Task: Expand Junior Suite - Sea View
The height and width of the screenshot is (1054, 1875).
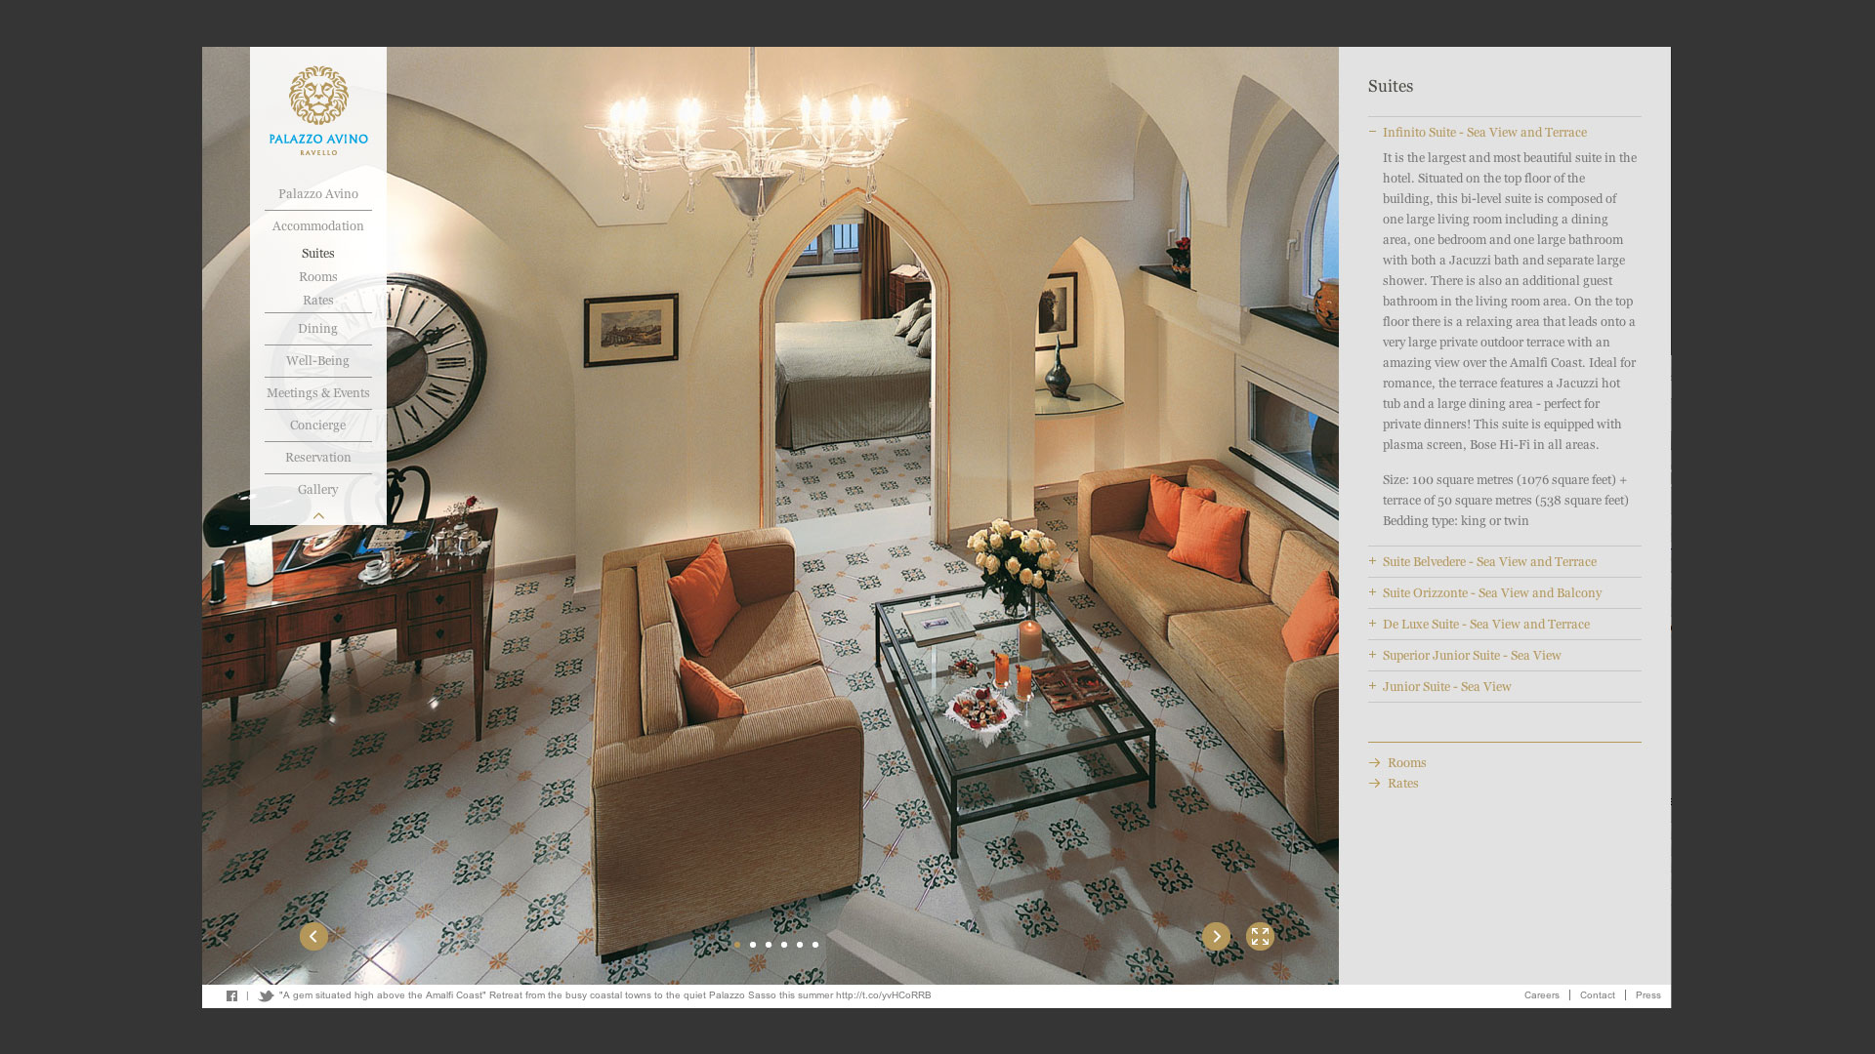Action: pos(1446,687)
